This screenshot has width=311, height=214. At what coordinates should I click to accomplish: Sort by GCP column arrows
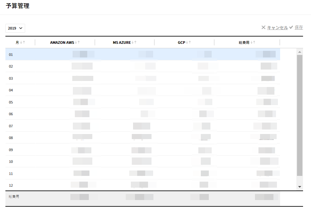coord(188,42)
